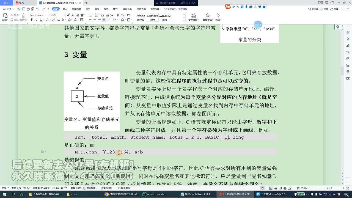Toggle 拼写检查 in the status bar
352x198 pixels.
tap(90, 188)
